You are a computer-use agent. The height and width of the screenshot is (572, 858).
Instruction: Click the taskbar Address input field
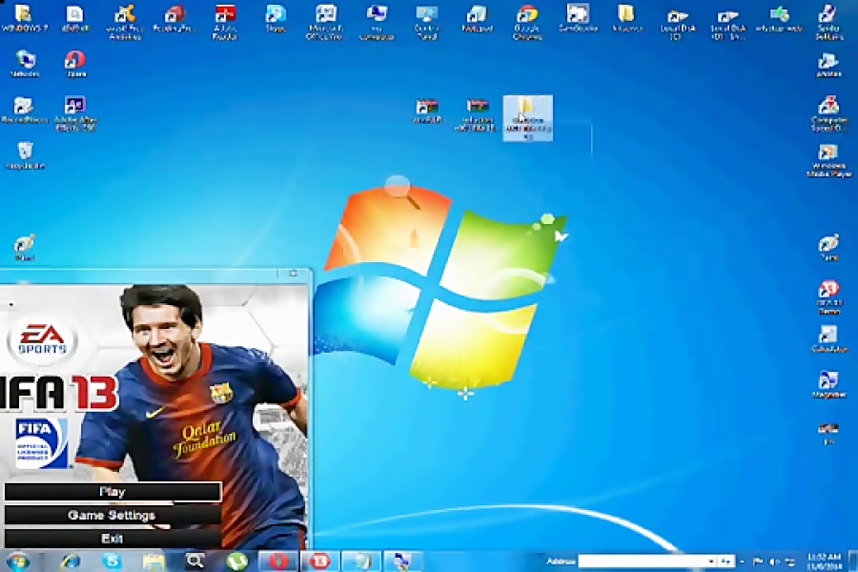point(642,562)
